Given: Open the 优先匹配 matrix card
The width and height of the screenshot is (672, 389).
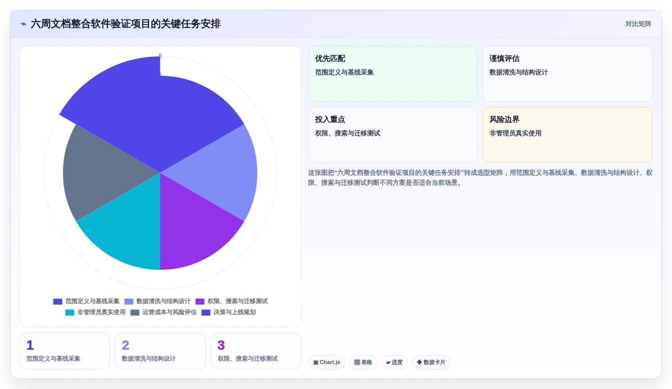Looking at the screenshot, I should point(393,74).
